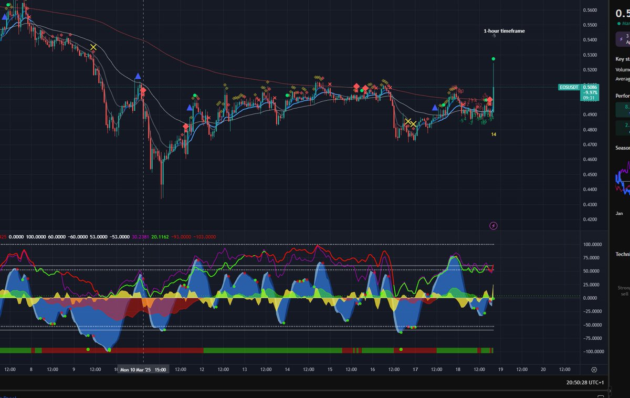
Task: Click the purple lightning events icon on chart
Action: 493,226
